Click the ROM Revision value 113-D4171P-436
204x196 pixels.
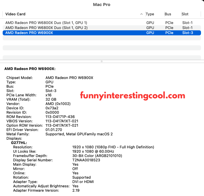click(x=60, y=117)
